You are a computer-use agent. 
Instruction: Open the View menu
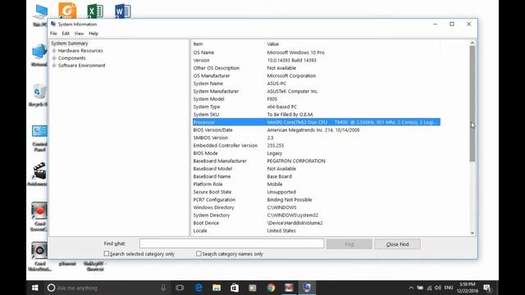point(79,34)
